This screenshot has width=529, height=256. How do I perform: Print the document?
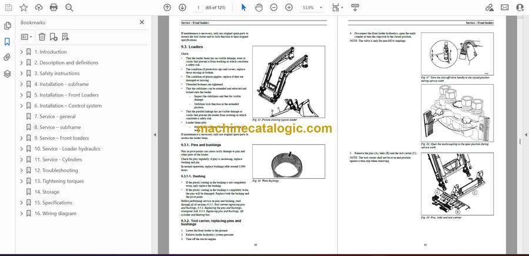[53, 8]
